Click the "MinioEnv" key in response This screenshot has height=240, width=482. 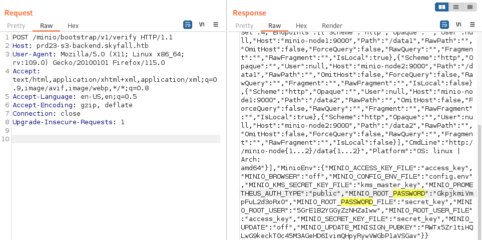pyautogui.click(x=297, y=168)
